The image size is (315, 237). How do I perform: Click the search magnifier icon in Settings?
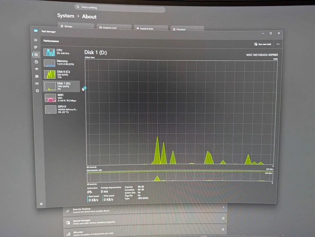78,7
